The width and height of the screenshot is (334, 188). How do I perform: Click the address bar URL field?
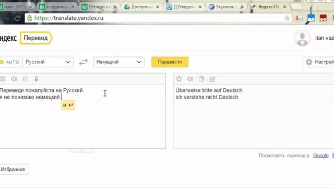pyautogui.click(x=159, y=18)
